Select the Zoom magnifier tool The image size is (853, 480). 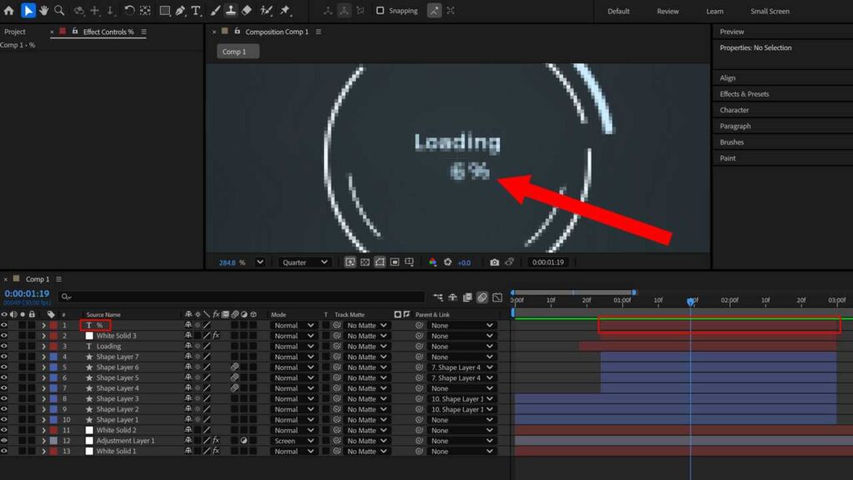[x=59, y=10]
